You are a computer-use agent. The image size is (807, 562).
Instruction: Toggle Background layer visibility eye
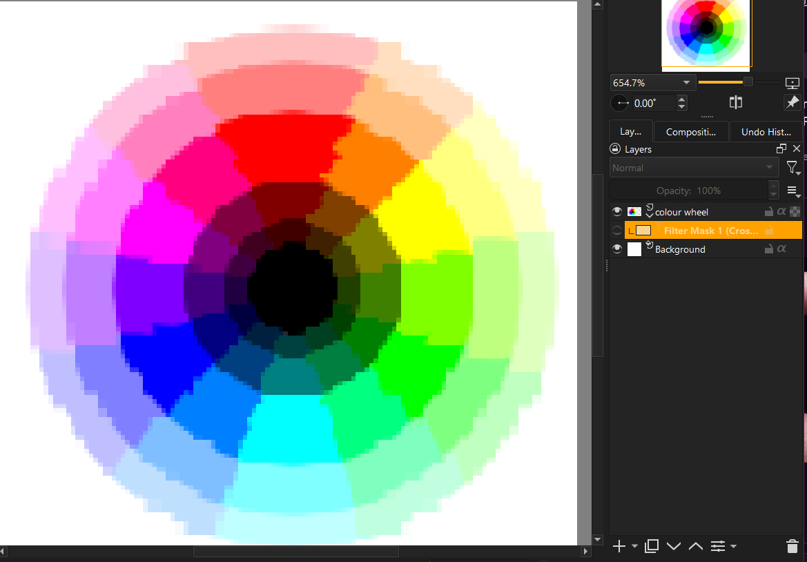617,249
